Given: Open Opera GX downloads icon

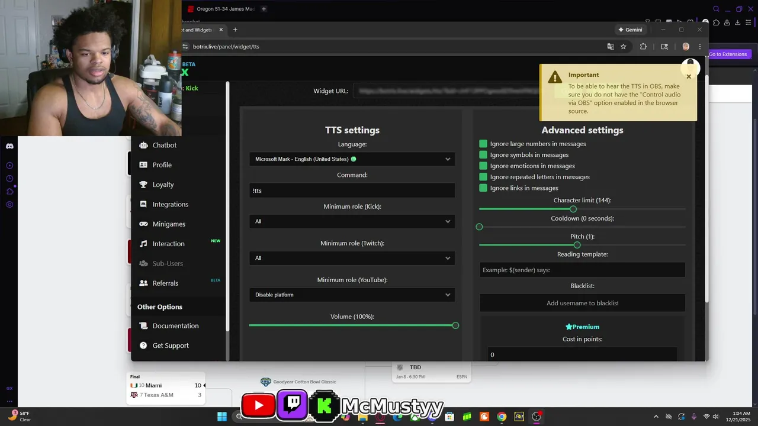Looking at the screenshot, I should point(738,22).
